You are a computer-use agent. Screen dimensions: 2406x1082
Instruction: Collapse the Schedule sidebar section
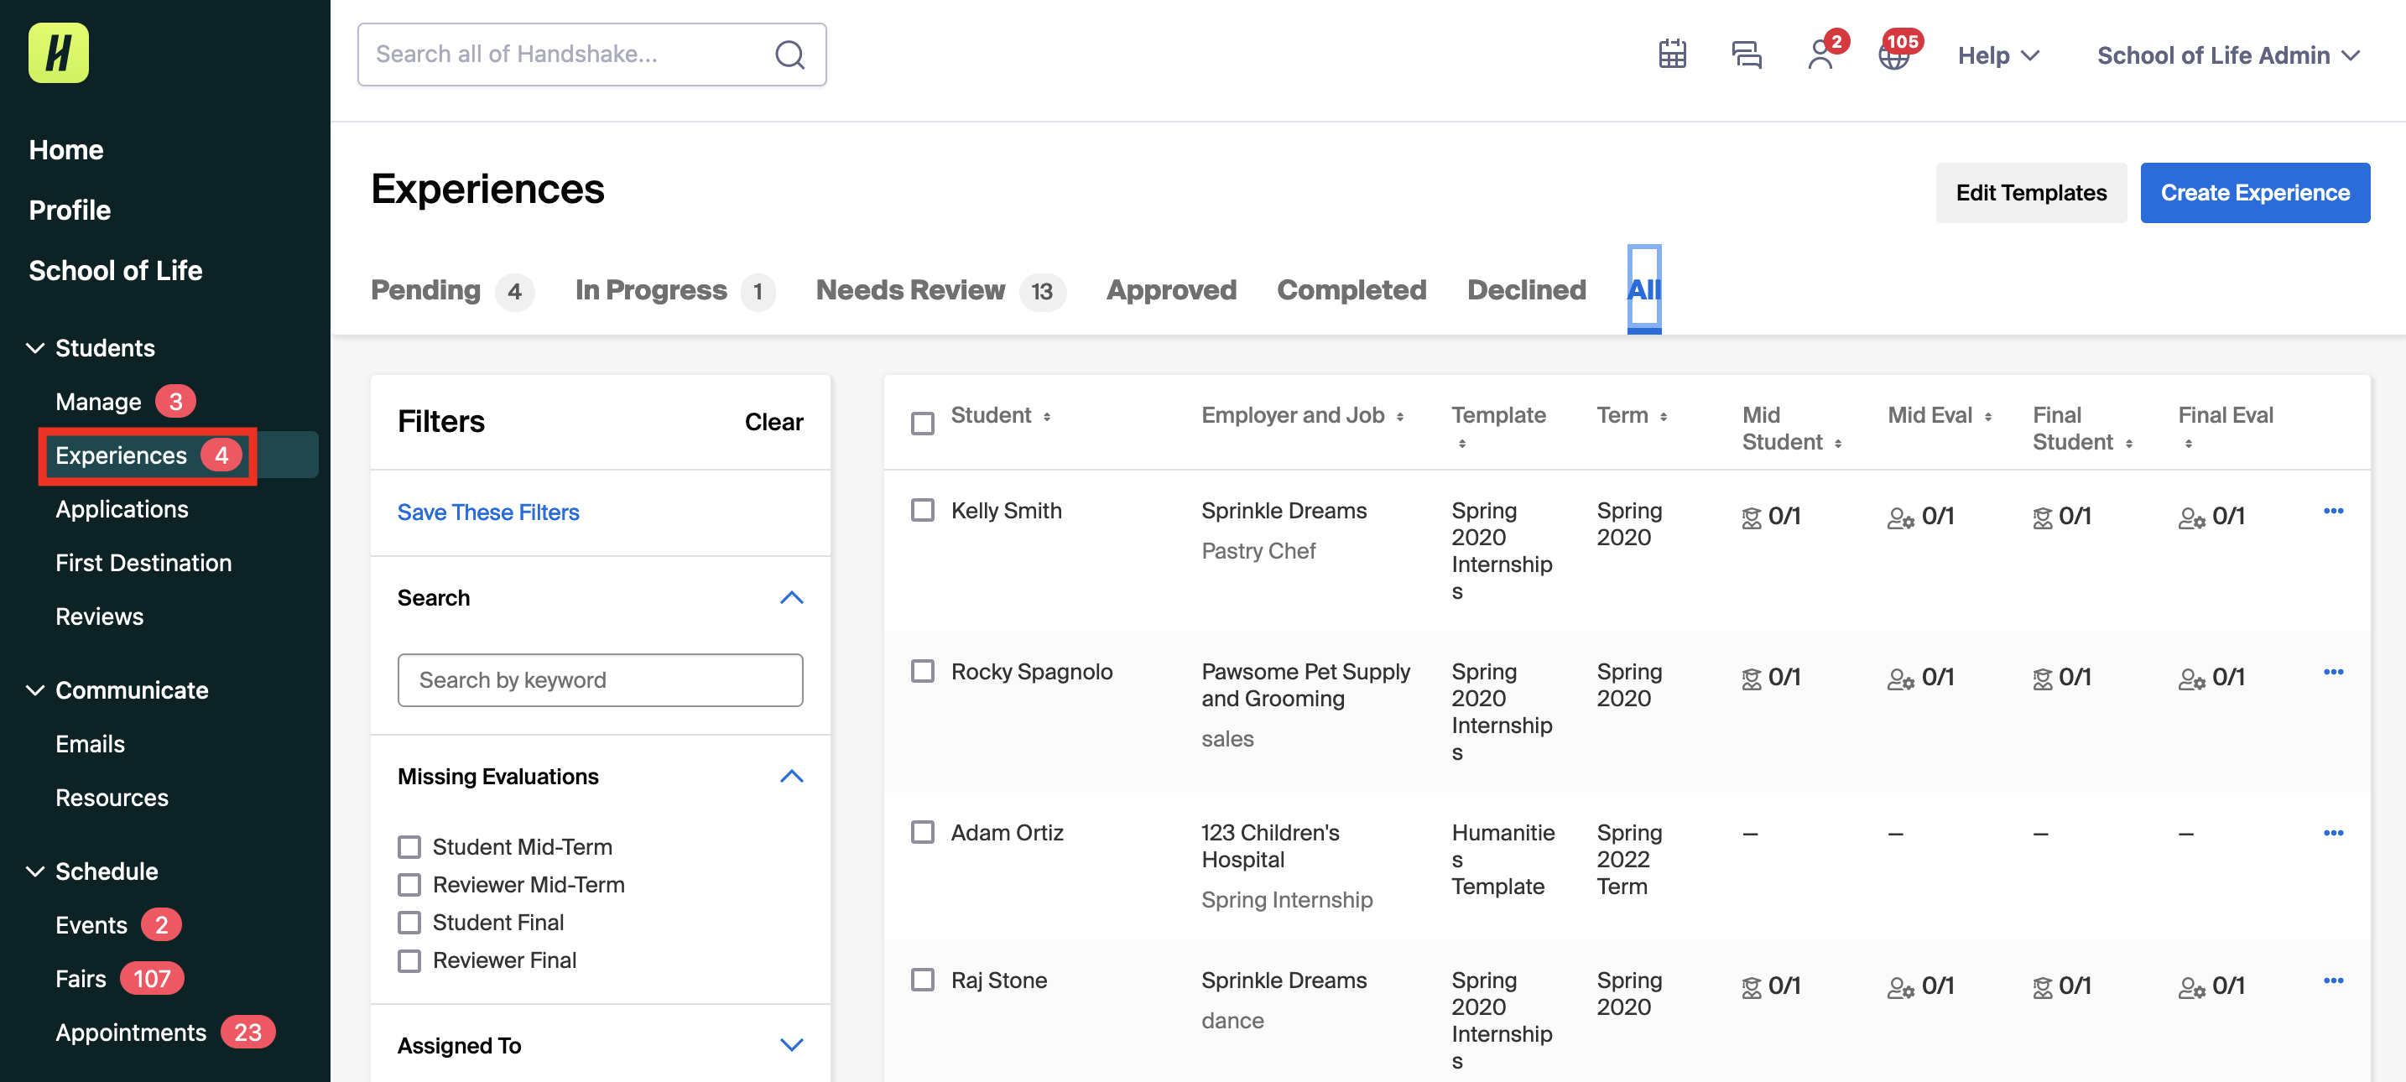pyautogui.click(x=35, y=871)
